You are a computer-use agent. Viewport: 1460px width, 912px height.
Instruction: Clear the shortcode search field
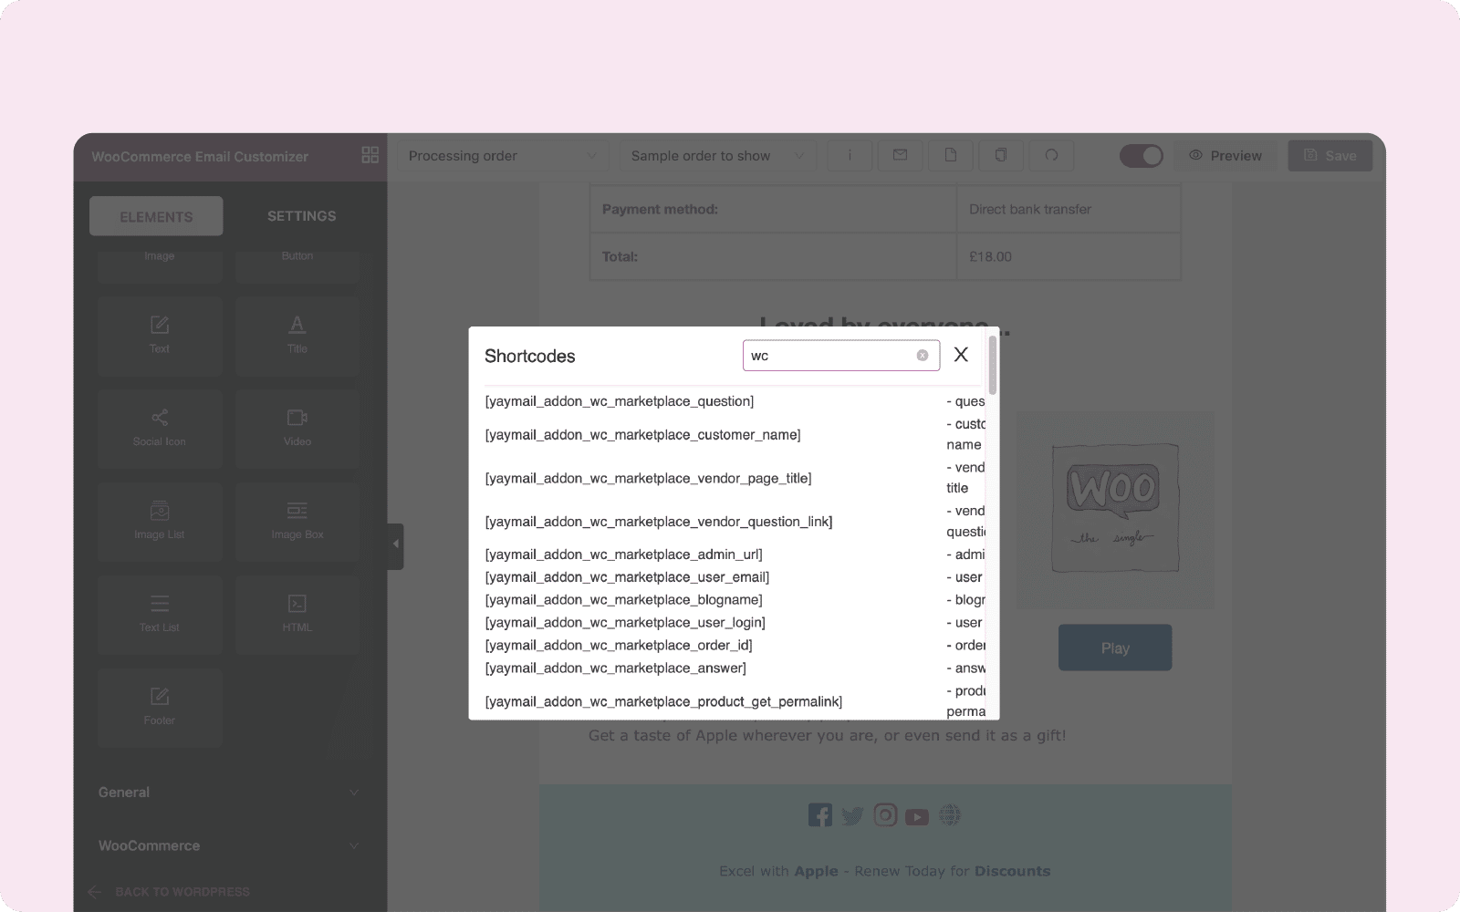(x=923, y=356)
